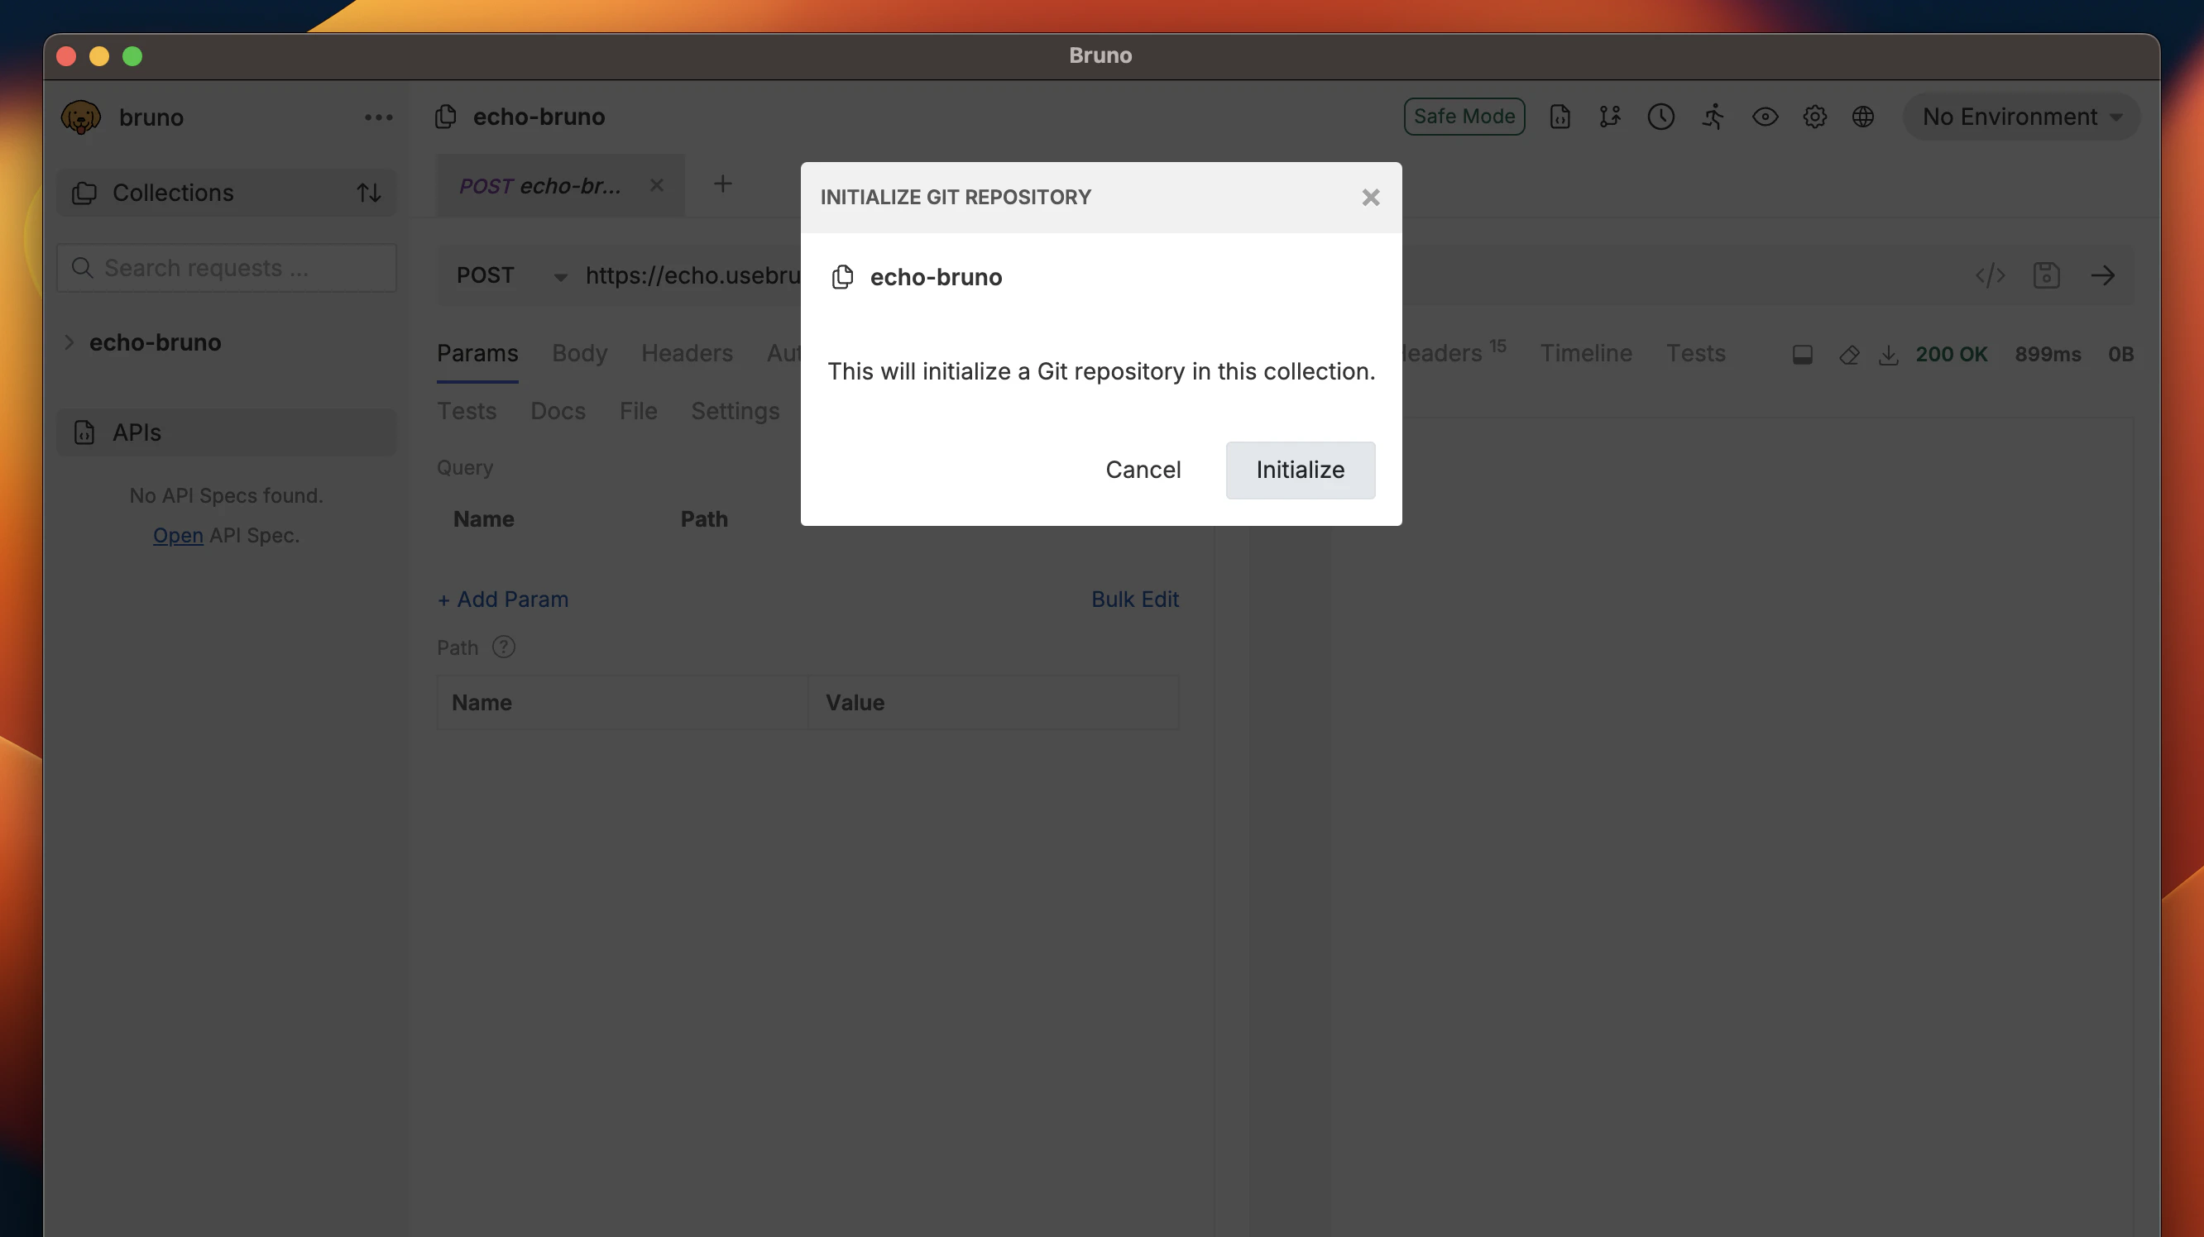Open the eye preview icon

(x=1765, y=117)
